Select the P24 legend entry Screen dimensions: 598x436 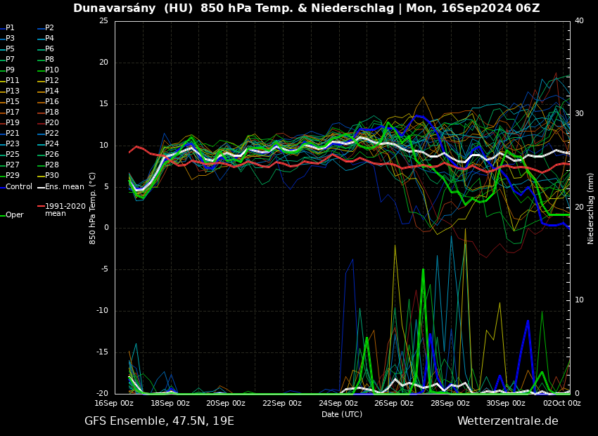52,144
